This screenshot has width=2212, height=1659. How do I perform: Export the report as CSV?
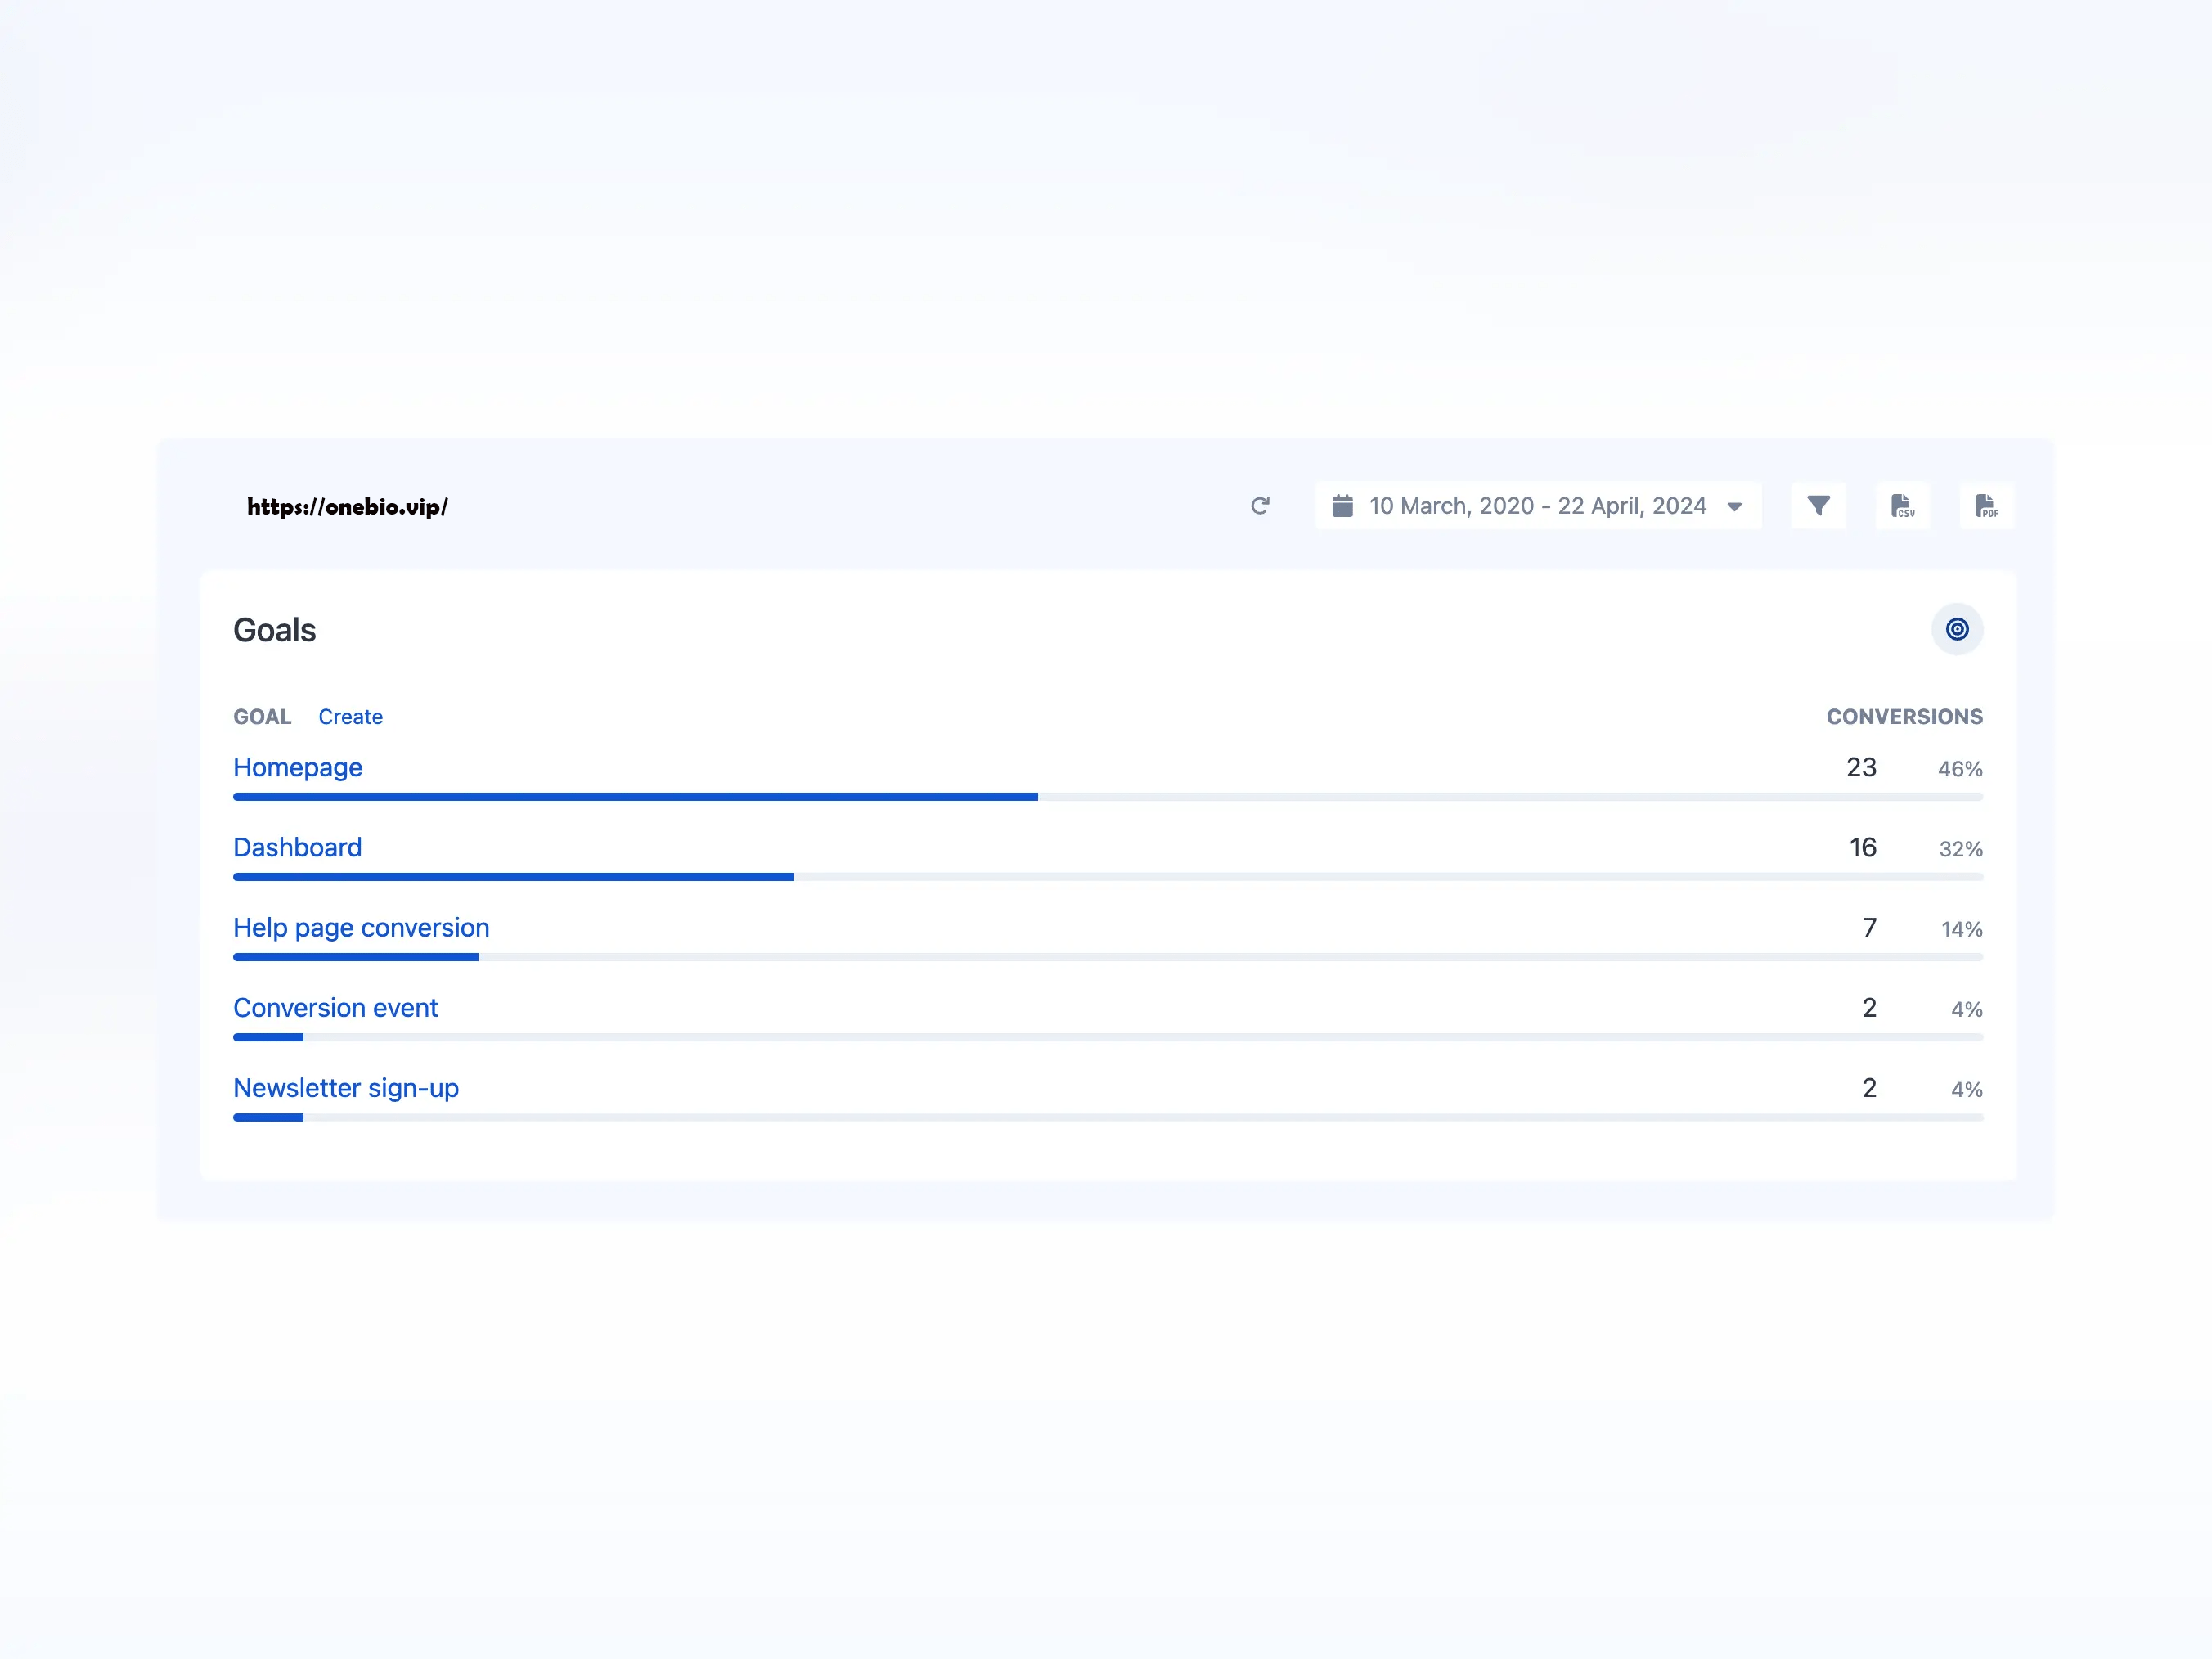(1903, 506)
